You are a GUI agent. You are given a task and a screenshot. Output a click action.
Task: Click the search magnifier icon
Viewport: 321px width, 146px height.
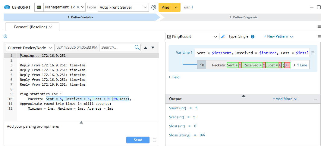point(137,47)
